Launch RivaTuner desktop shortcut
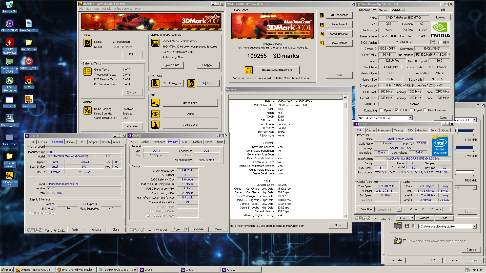The height and width of the screenshot is (273, 486). click(x=29, y=101)
